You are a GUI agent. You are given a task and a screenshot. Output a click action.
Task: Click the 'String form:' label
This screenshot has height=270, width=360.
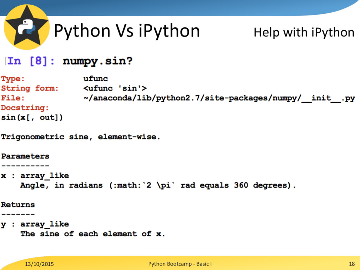point(30,88)
